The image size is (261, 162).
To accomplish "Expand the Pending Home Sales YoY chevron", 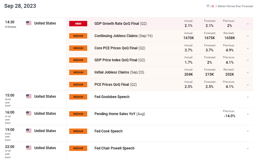I will point(248,114).
